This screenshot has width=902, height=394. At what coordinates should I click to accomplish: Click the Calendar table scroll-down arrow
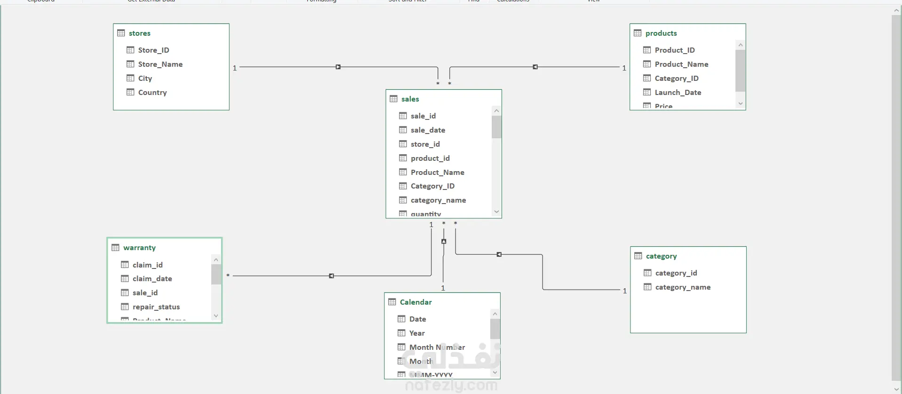point(495,372)
